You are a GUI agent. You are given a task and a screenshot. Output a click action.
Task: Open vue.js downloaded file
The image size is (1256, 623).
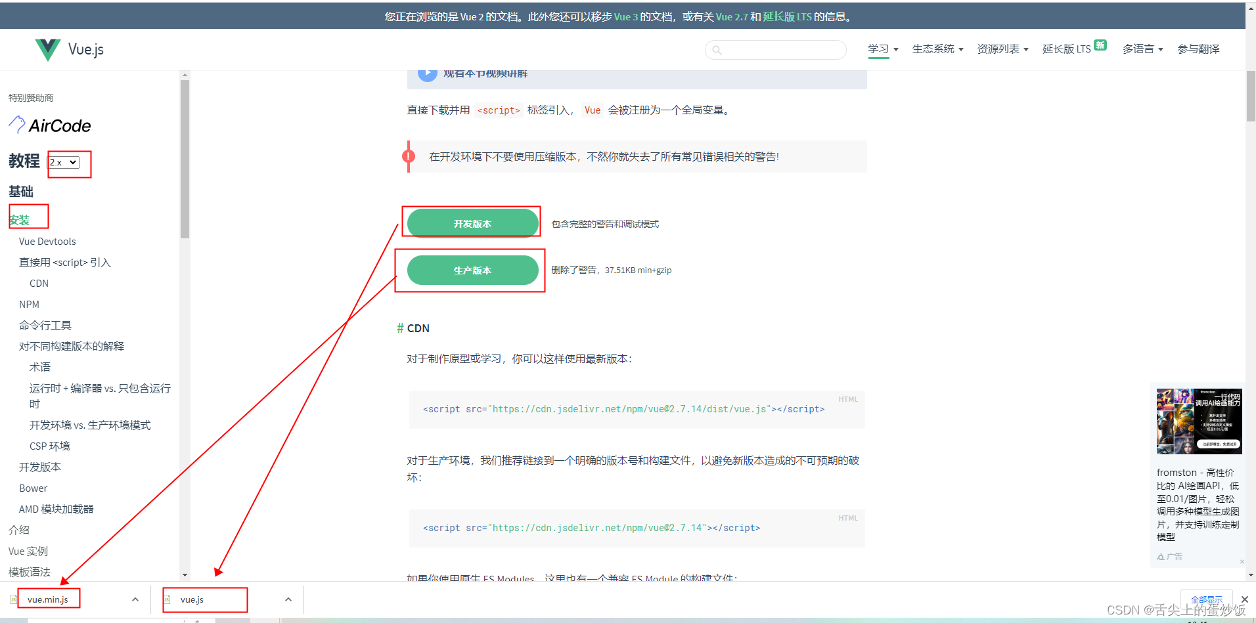[192, 599]
